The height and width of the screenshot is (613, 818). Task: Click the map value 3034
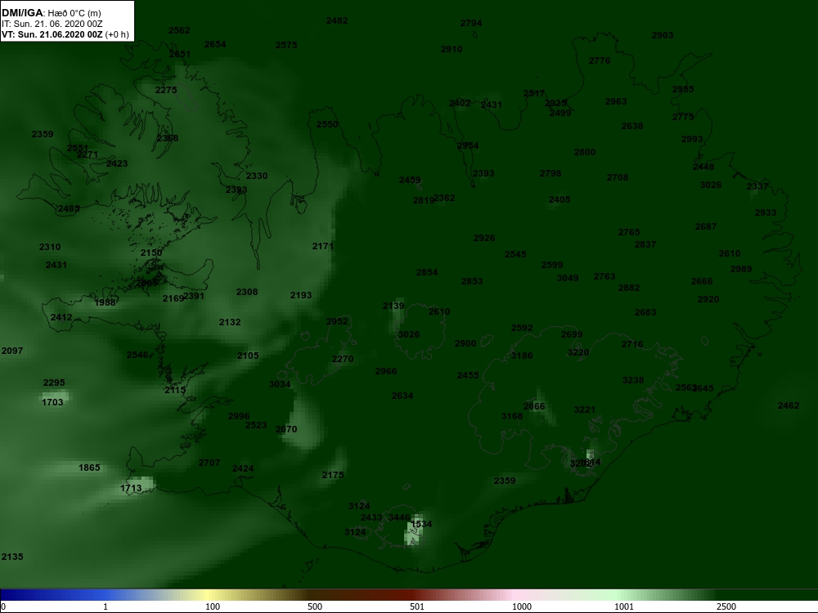[x=280, y=384]
